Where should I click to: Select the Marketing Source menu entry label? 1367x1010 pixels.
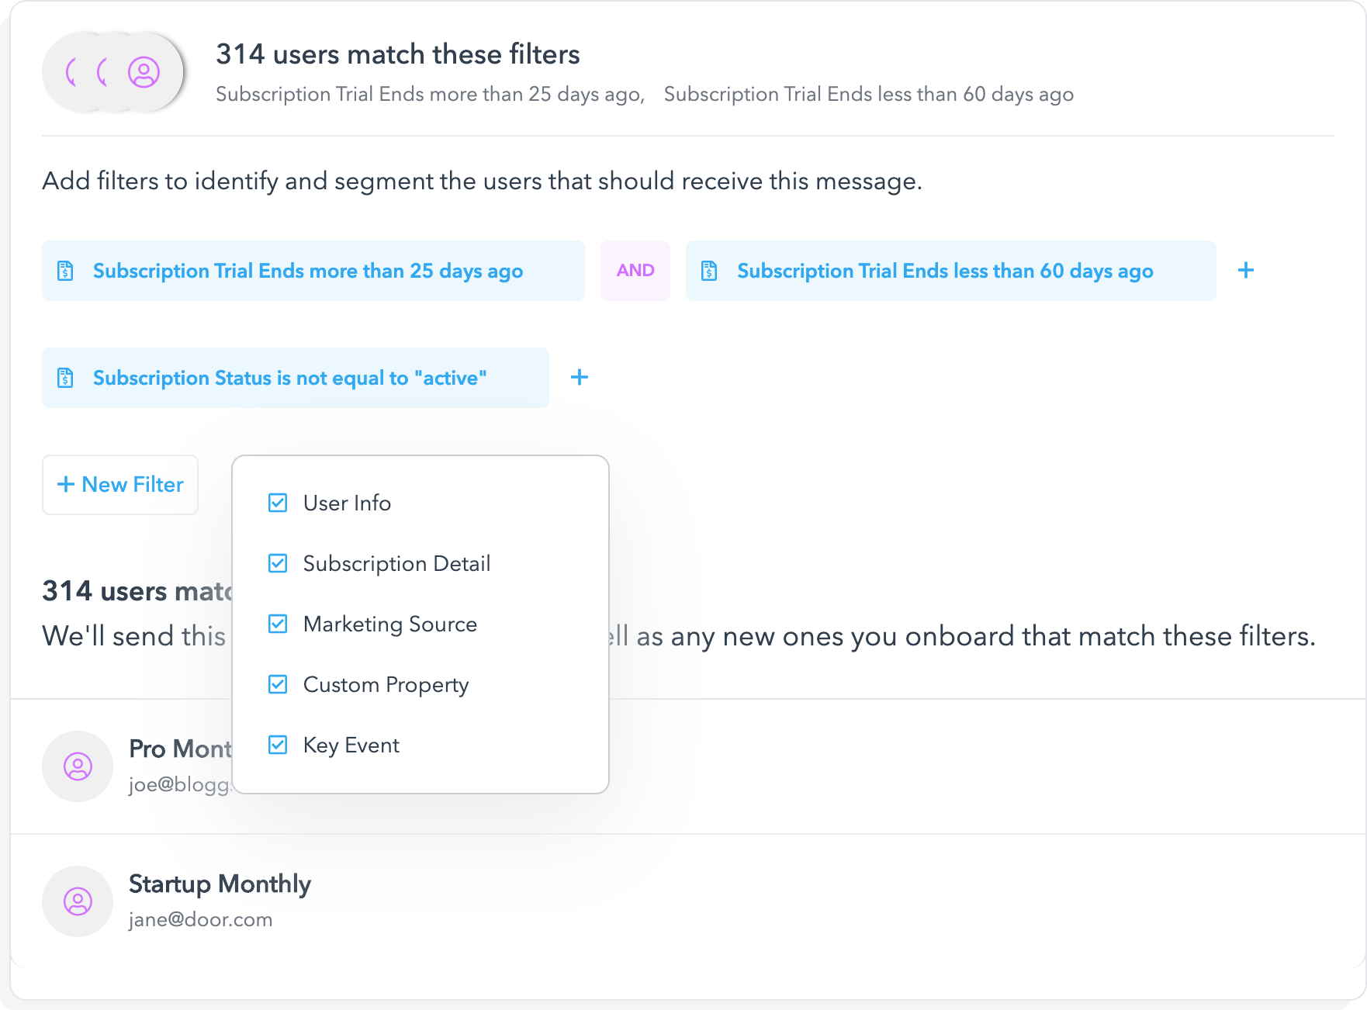click(390, 624)
